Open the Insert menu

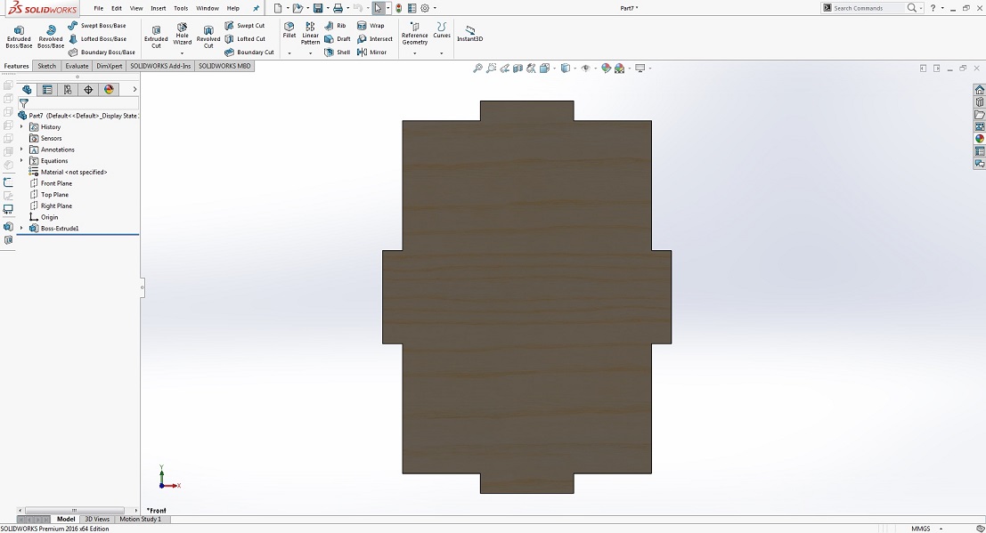click(159, 8)
